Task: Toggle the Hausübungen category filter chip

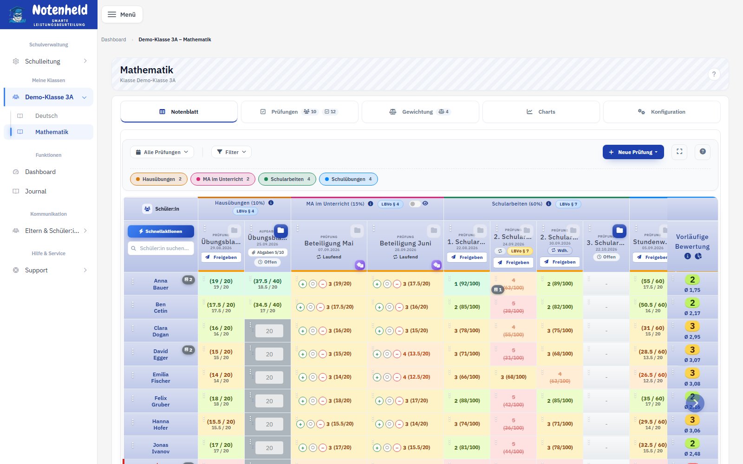Action: 159,179
